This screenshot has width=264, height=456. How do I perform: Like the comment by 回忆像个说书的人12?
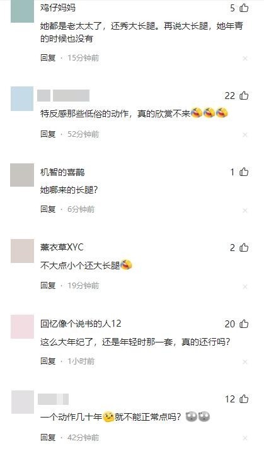(244, 324)
